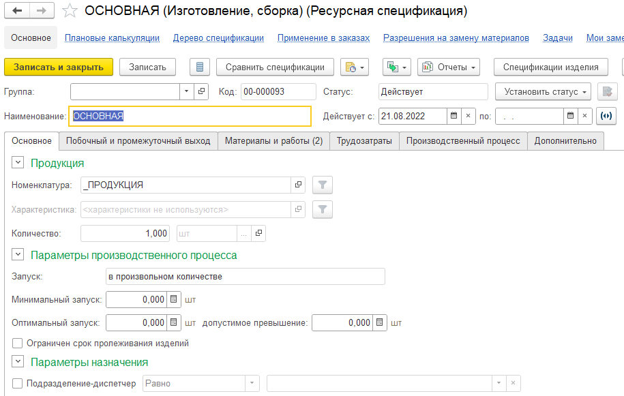
Task: Collapse Параметры производственного процесса section
Action: pos(18,254)
